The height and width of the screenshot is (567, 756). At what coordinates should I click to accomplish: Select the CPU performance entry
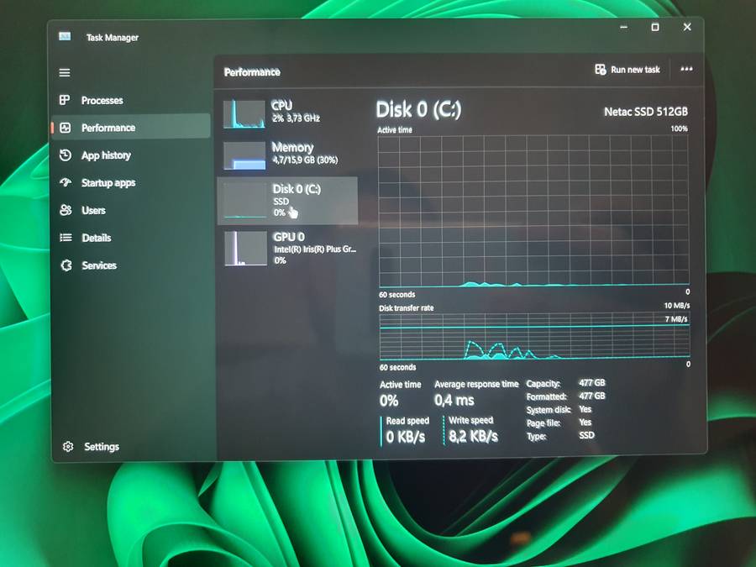290,110
